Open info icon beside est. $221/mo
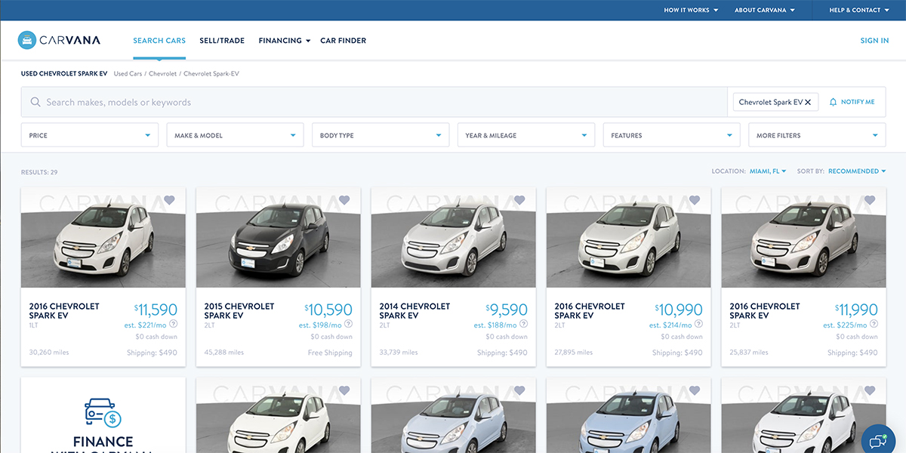906x453 pixels. [174, 325]
